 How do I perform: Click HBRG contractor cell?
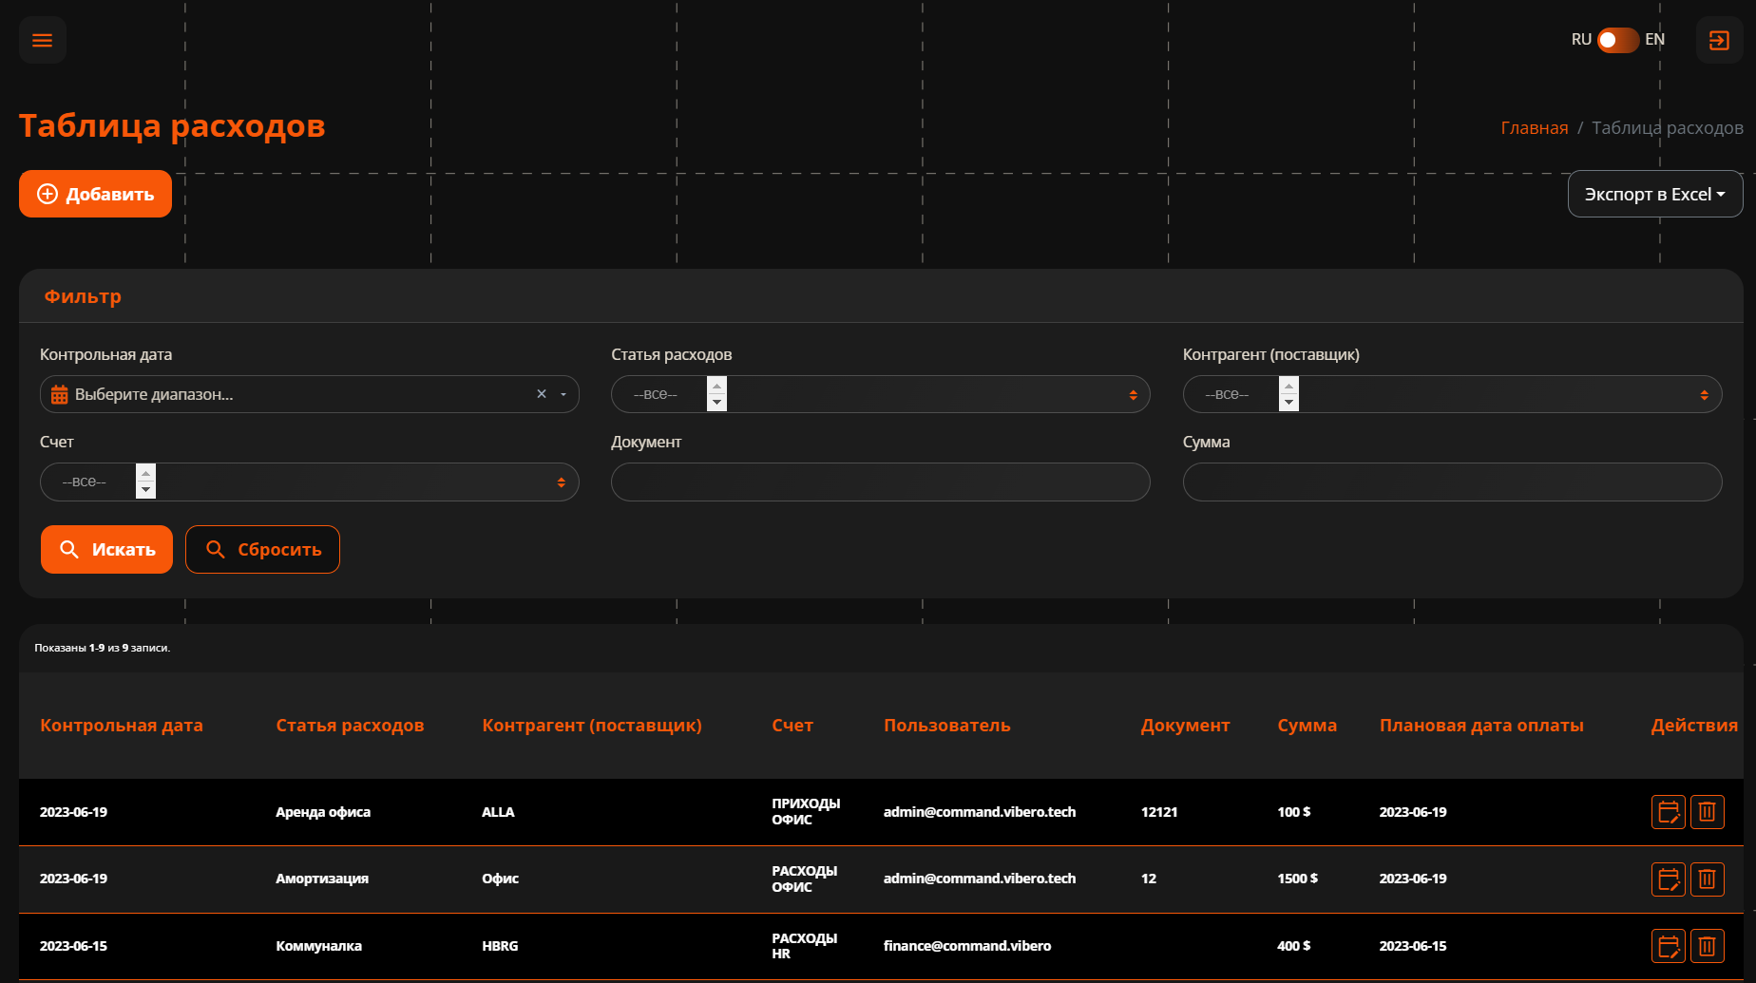[500, 946]
